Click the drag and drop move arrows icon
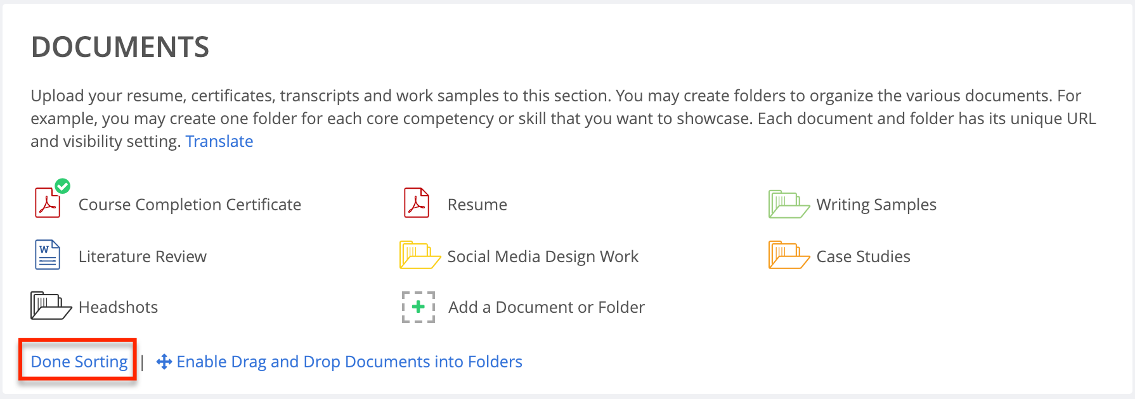The image size is (1135, 399). (x=164, y=362)
